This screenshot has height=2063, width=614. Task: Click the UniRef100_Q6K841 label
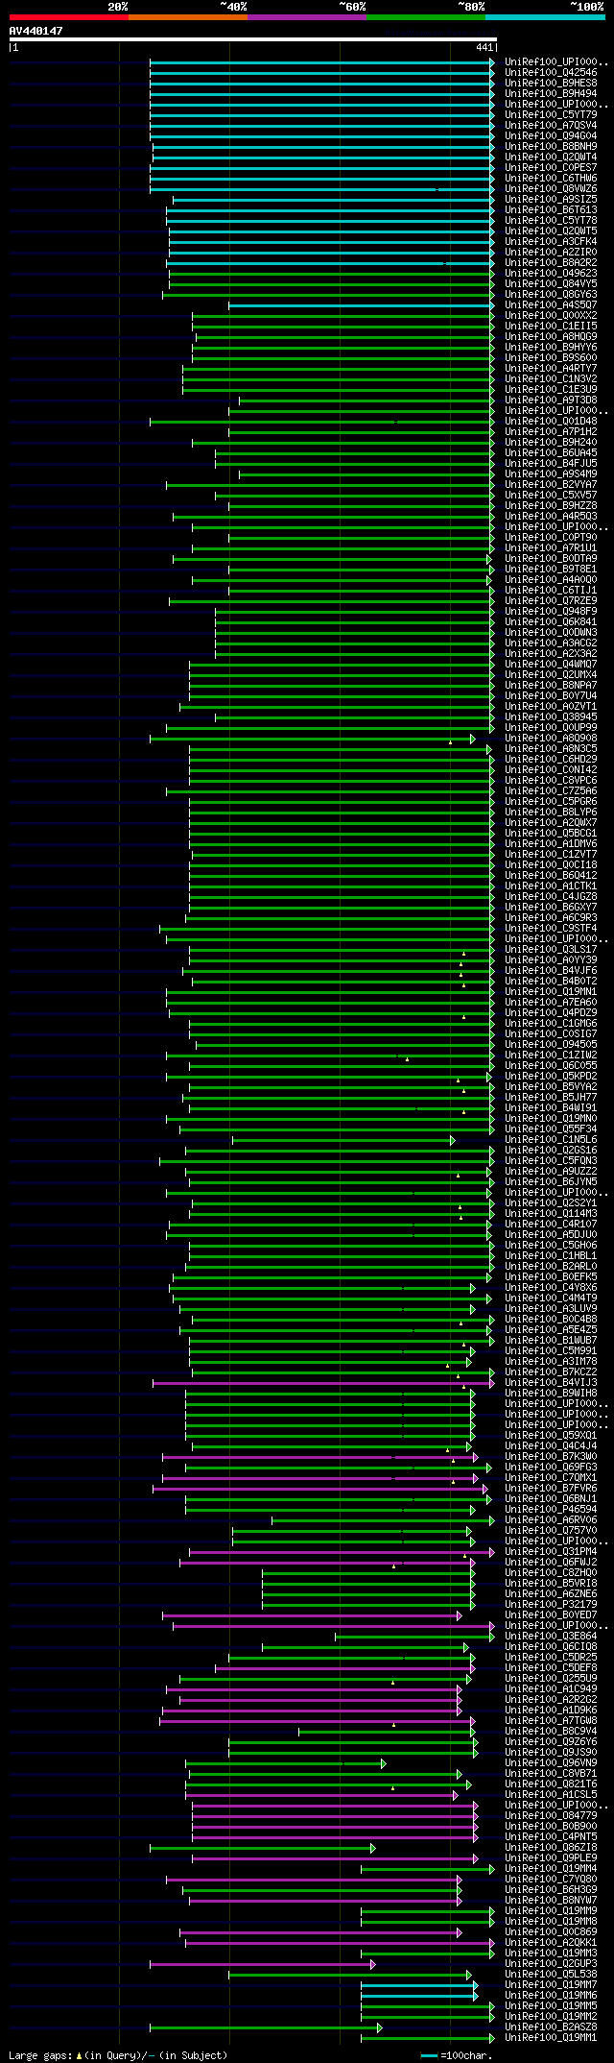pyautogui.click(x=551, y=621)
